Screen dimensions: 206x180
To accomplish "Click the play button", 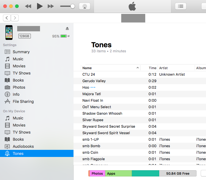I will (39, 6).
